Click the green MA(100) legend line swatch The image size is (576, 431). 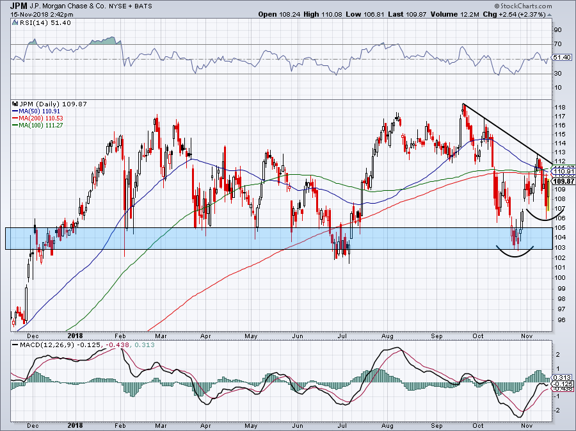(15, 125)
